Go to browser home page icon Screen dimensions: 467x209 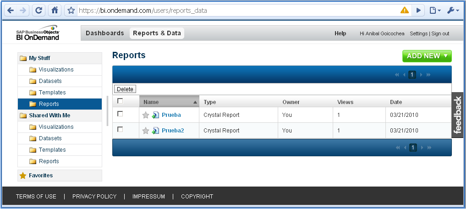55,10
